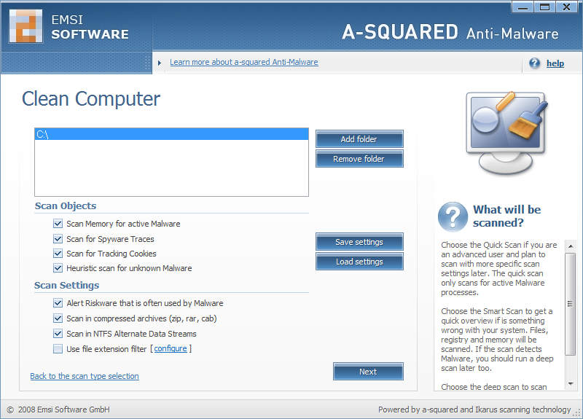583x419 pixels.
Task: Click the Scan Settings section heading
Action: tap(66, 285)
